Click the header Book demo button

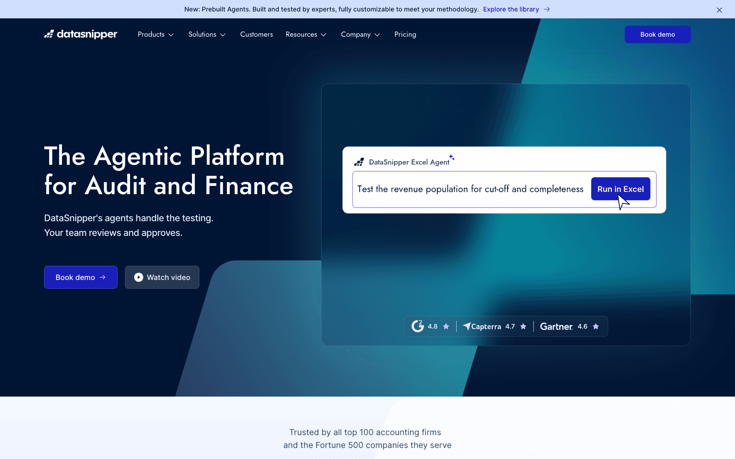(657, 34)
